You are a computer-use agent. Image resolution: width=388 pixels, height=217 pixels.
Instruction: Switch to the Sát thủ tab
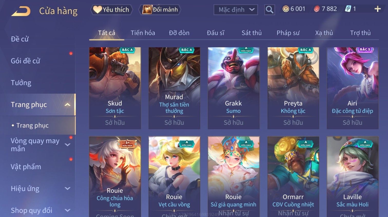click(251, 33)
